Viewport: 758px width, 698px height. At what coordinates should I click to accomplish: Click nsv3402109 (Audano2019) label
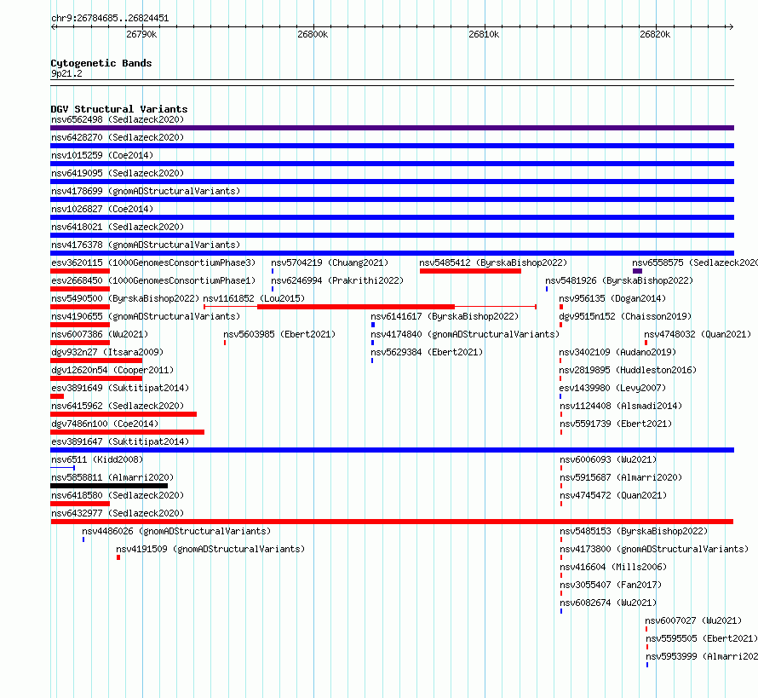[x=617, y=352]
